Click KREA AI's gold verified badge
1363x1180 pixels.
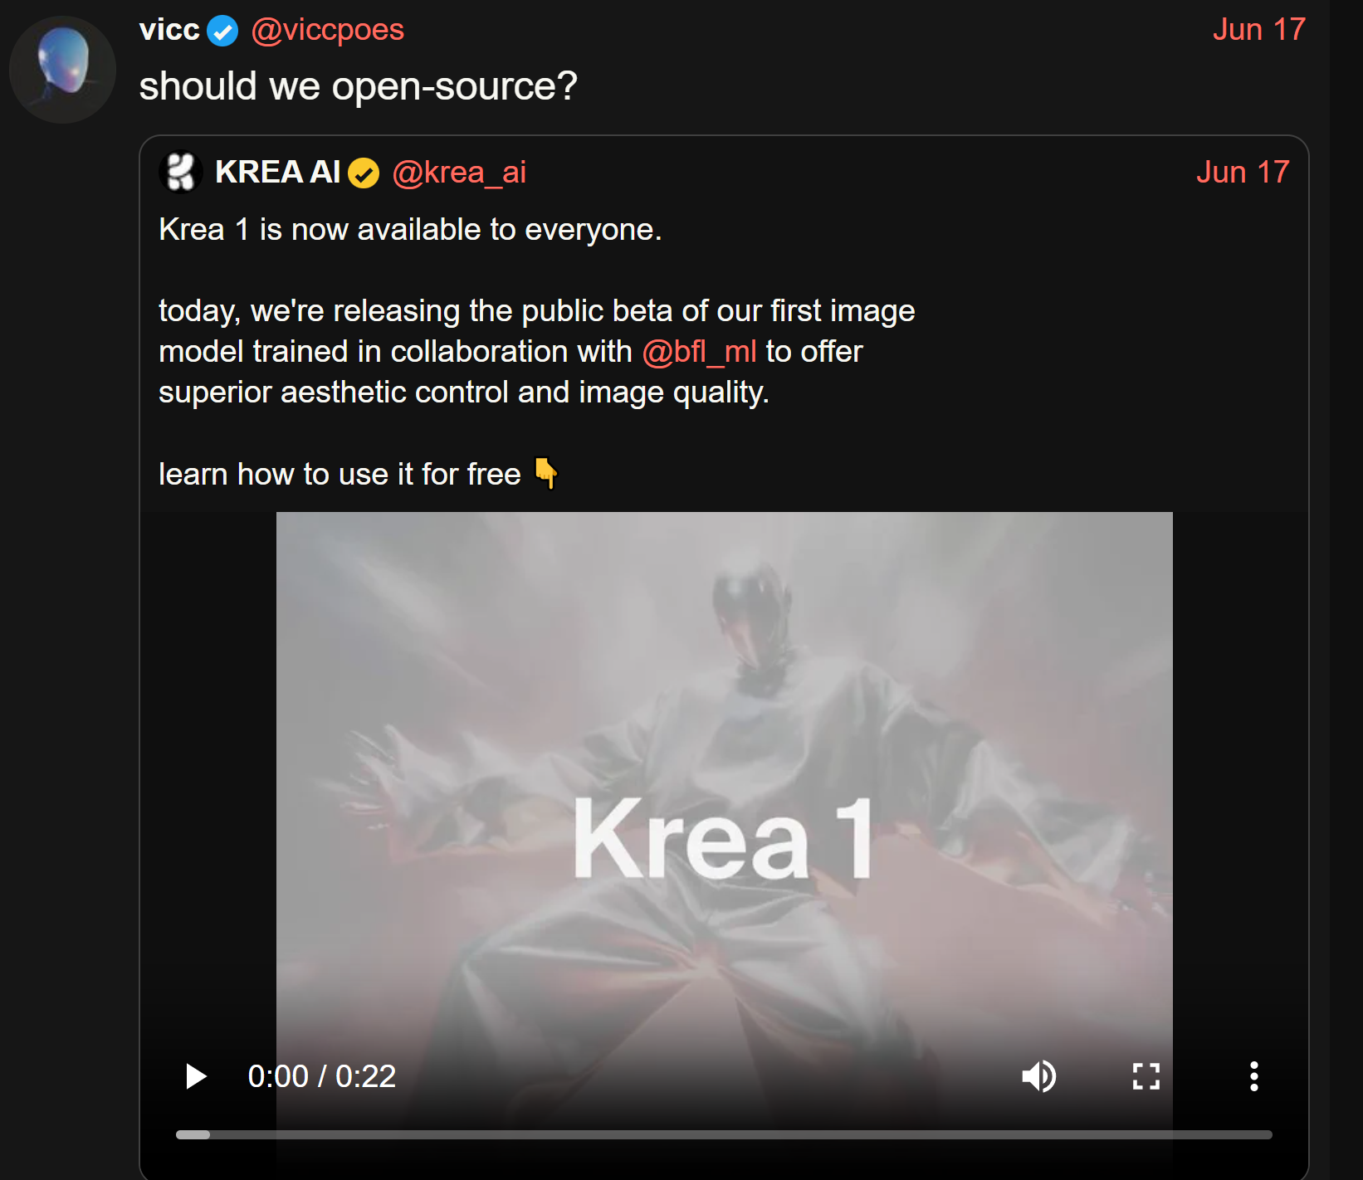pos(364,173)
